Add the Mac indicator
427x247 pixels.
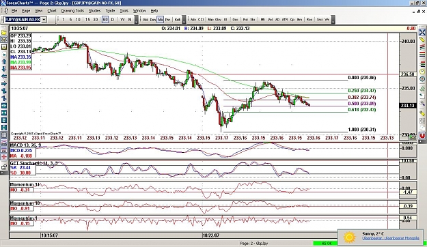(x=211, y=20)
